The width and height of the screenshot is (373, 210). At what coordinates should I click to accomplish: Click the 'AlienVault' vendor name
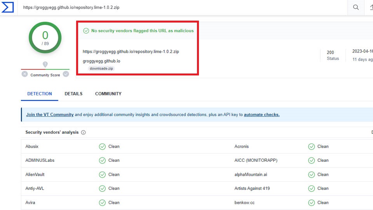(35, 175)
